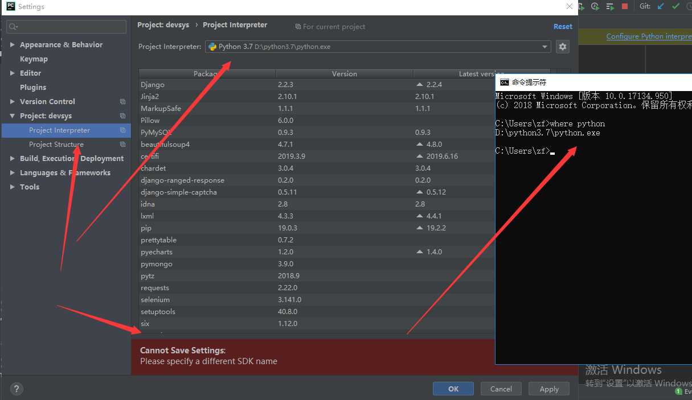Image resolution: width=692 pixels, height=400 pixels.
Task: Click the Django upgrade arrow icon
Action: tap(420, 84)
